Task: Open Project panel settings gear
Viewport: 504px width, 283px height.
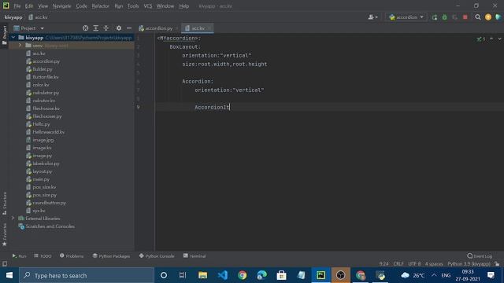Action: 119,28
